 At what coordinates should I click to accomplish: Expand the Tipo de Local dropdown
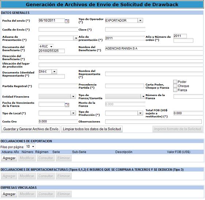click(73, 113)
